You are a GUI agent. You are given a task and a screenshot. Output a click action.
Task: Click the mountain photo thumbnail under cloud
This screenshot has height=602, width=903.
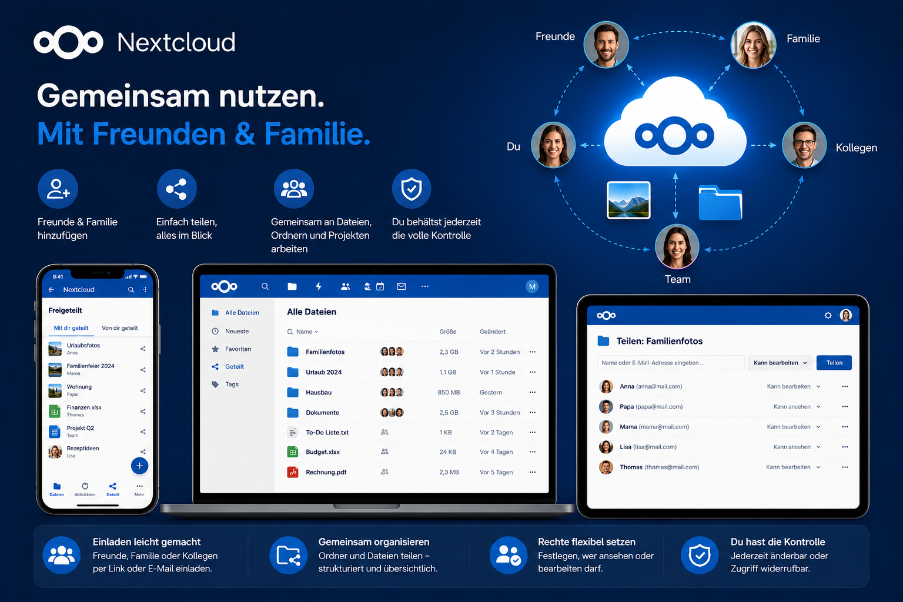tap(628, 200)
